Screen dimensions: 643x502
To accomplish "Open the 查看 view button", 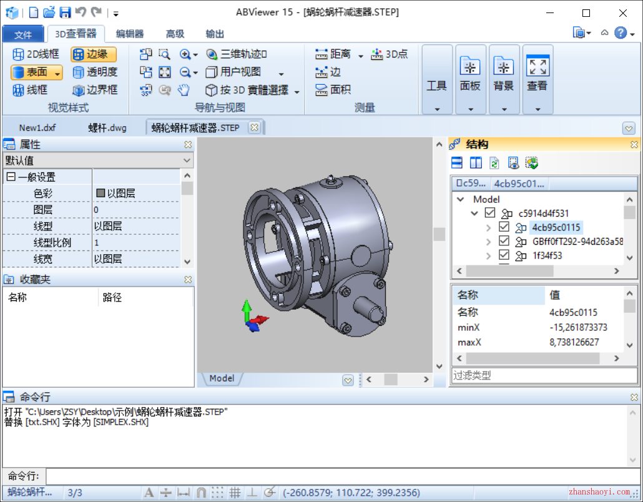I will coord(537,79).
